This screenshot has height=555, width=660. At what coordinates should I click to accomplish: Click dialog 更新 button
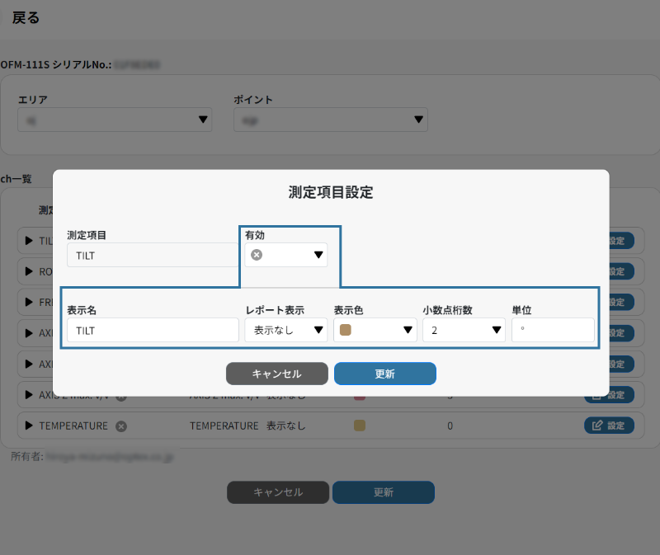[x=385, y=374]
